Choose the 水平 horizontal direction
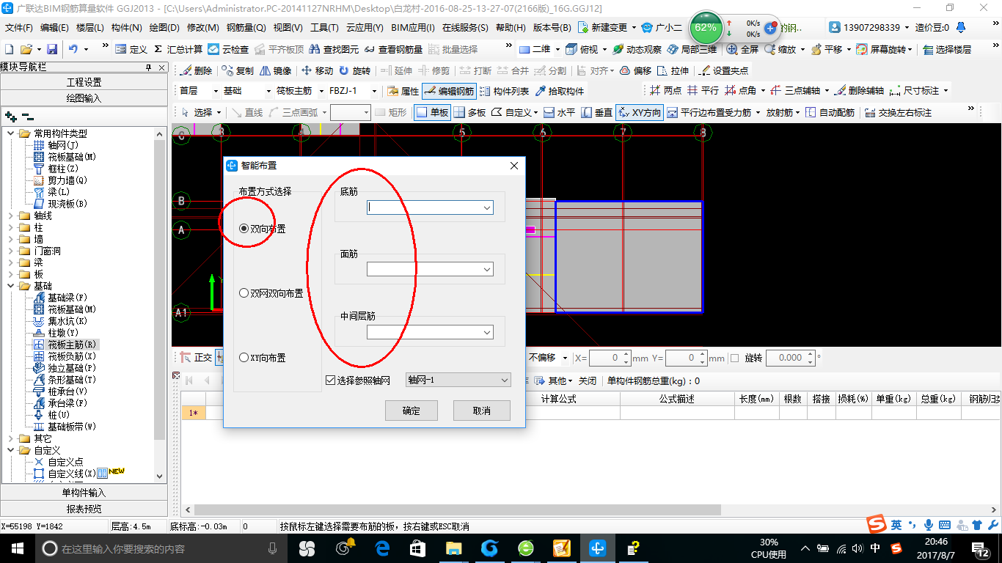This screenshot has height=563, width=1002. tap(559, 112)
